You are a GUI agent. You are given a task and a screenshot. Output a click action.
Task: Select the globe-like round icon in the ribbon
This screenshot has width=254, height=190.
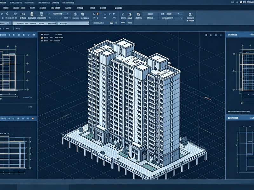75,14
